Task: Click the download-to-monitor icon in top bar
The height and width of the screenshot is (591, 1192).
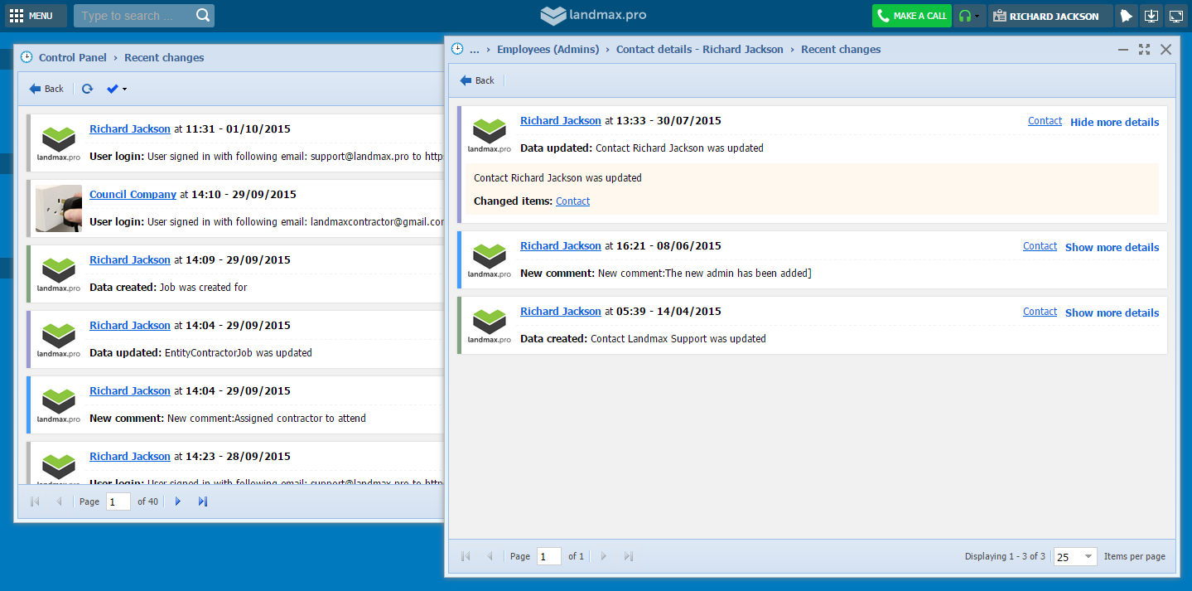Action: point(1151,16)
